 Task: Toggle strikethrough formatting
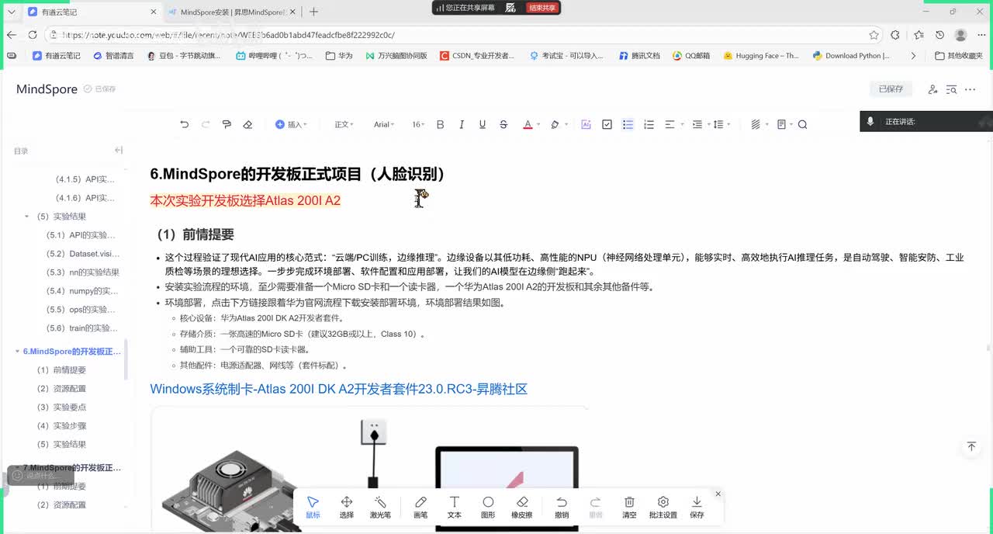point(503,124)
